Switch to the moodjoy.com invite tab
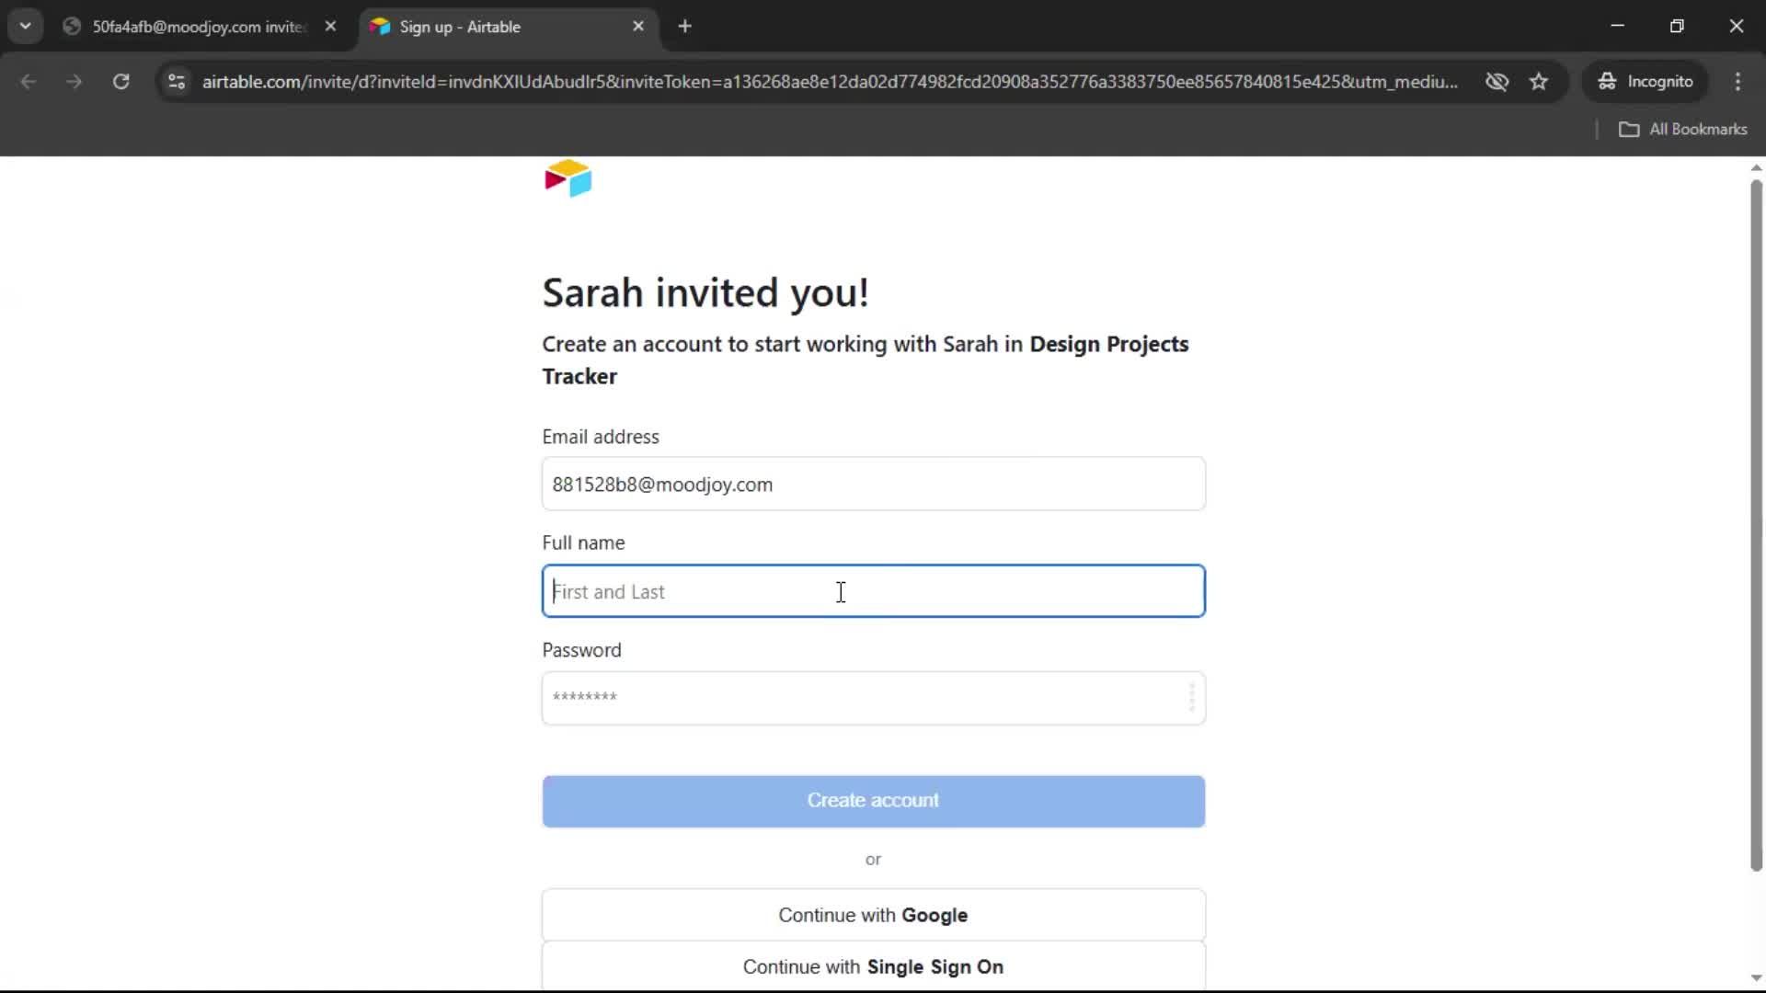The width and height of the screenshot is (1766, 993). 198,27
